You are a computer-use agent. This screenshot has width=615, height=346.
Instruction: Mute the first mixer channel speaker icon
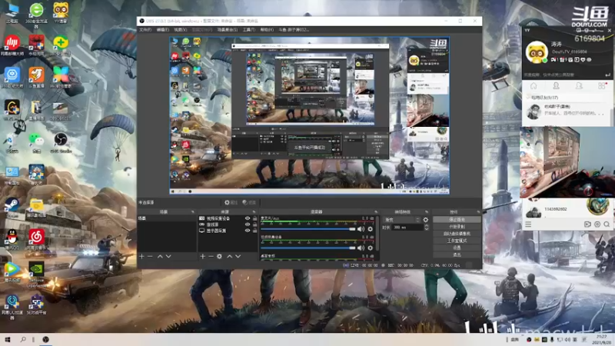[x=361, y=228]
